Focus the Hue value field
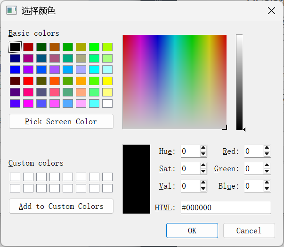 [191, 151]
